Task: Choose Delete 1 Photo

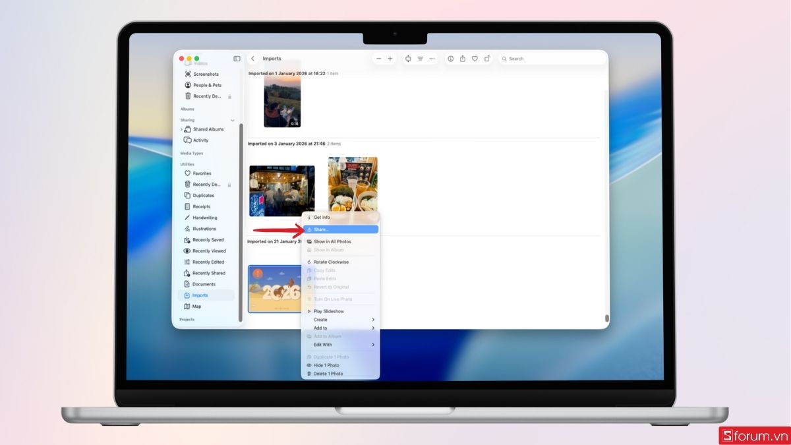Action: (x=340, y=374)
